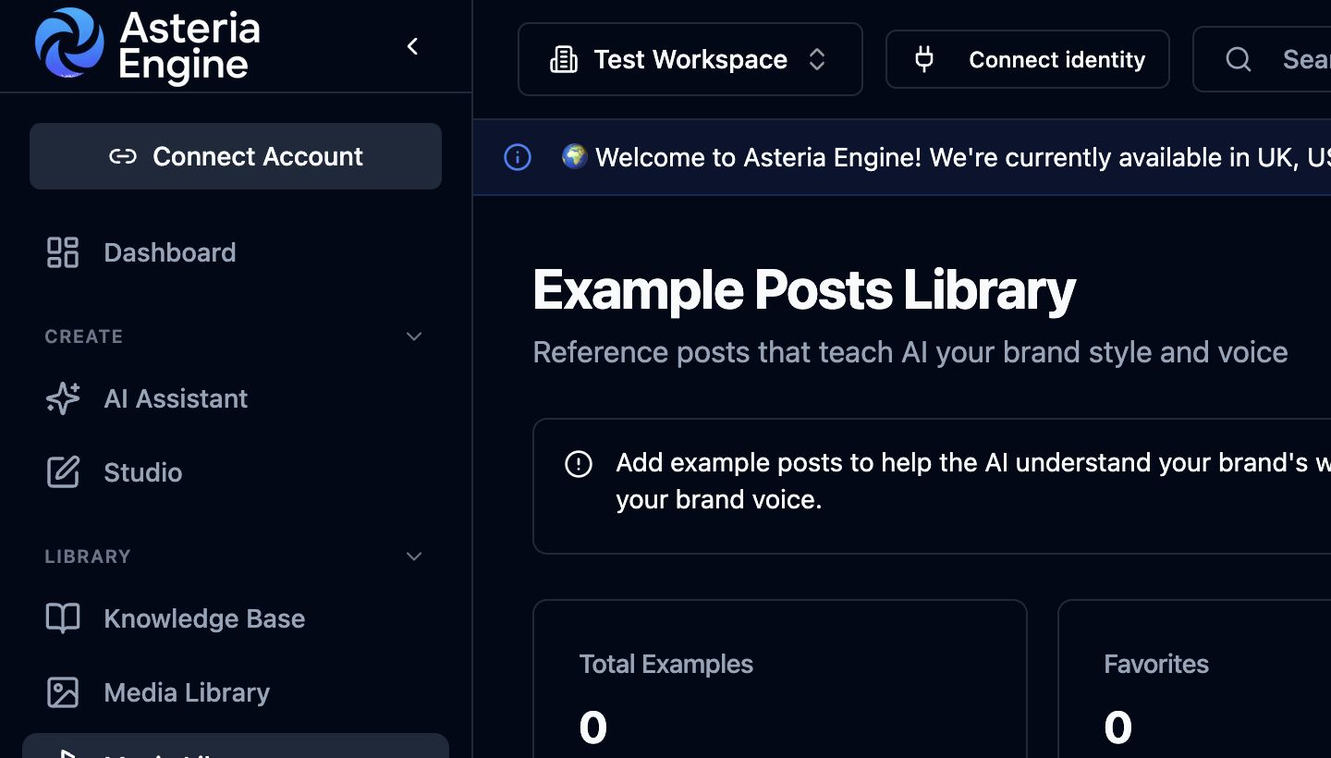Image resolution: width=1331 pixels, height=758 pixels.
Task: Open the Test Workspace switcher dropdown
Action: point(690,59)
